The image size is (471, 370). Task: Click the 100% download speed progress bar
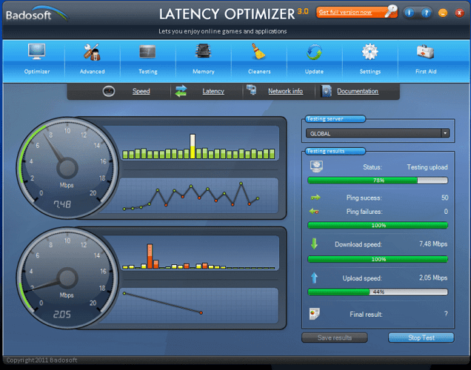378,259
